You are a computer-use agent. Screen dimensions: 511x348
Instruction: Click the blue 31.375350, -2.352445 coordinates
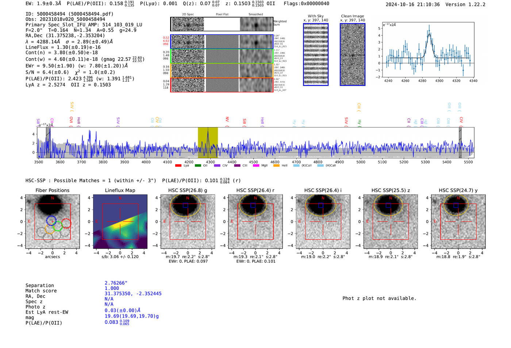[x=133, y=294]
